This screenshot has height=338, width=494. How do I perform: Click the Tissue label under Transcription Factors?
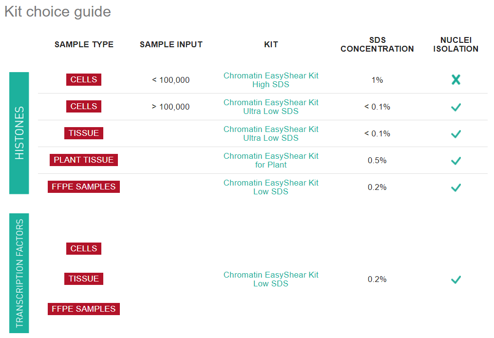(x=84, y=279)
